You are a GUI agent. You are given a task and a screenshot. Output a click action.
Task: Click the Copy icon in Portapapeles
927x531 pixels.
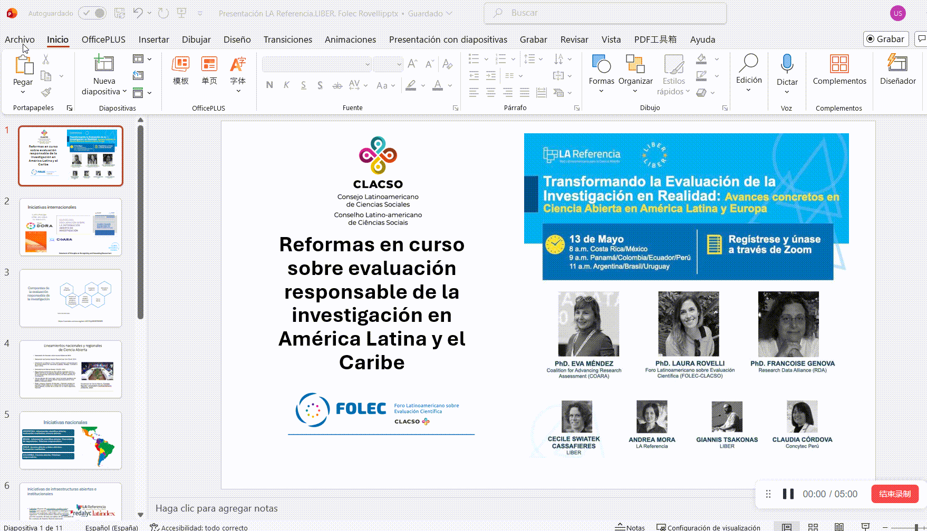point(46,76)
